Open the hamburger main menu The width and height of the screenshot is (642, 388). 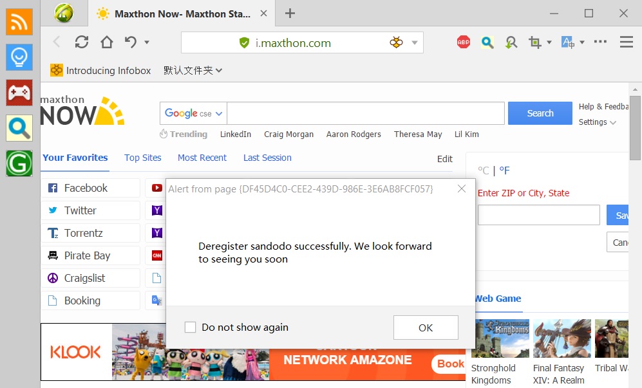[x=627, y=42]
